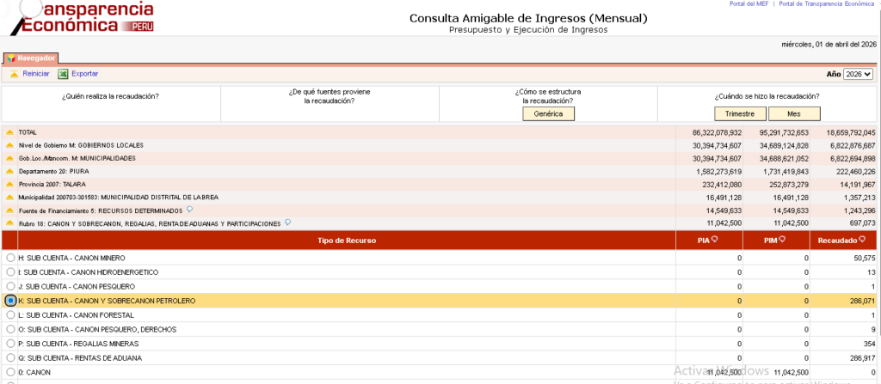Open the Año year dropdown
Viewport: 881px width, 384px height.
pos(858,75)
